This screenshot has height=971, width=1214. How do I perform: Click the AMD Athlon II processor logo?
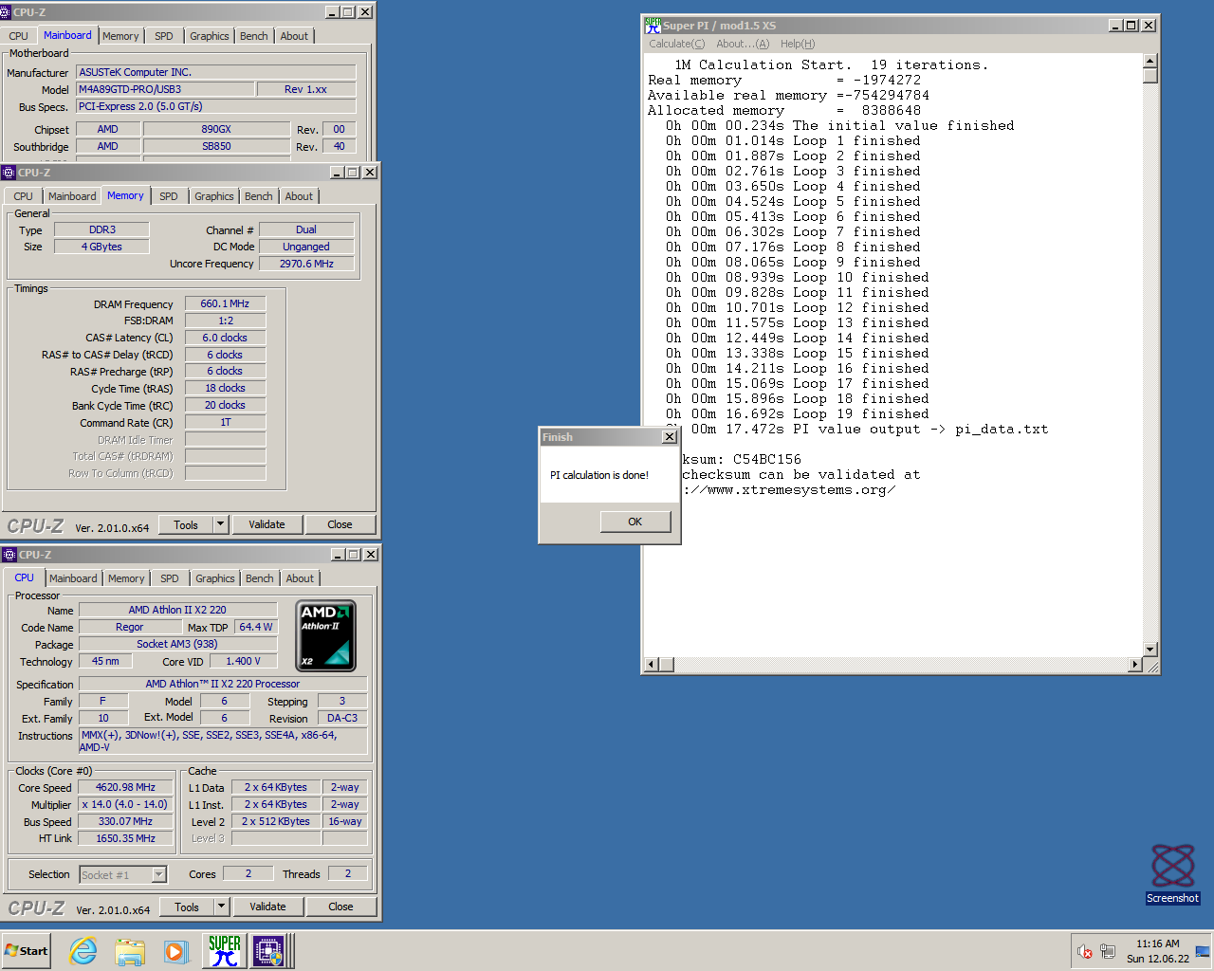[326, 635]
